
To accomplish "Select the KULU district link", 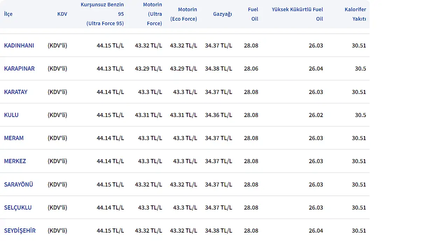I will pyautogui.click(x=11, y=115).
